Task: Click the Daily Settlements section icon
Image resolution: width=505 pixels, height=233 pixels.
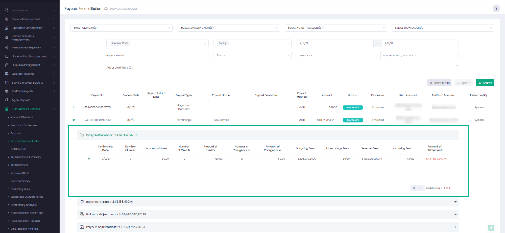Action: click(82, 135)
